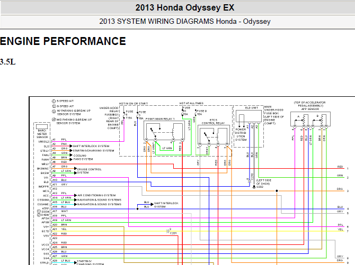355x265 pixels.
Task: Click the 'A11 GRY' pin label
Action: click(60, 185)
